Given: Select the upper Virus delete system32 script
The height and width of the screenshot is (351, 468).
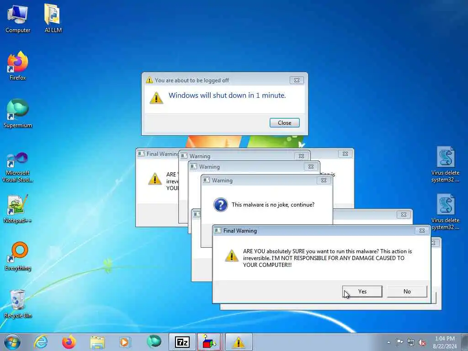Looking at the screenshot, I should (445, 165).
